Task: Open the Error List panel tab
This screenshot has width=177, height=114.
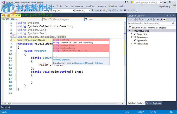Action: pyautogui.click(x=5, y=107)
